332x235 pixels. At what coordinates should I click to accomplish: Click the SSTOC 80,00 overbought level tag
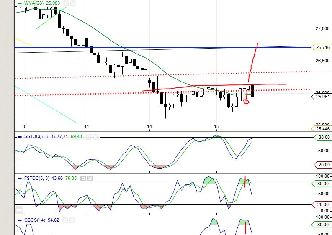click(x=323, y=137)
